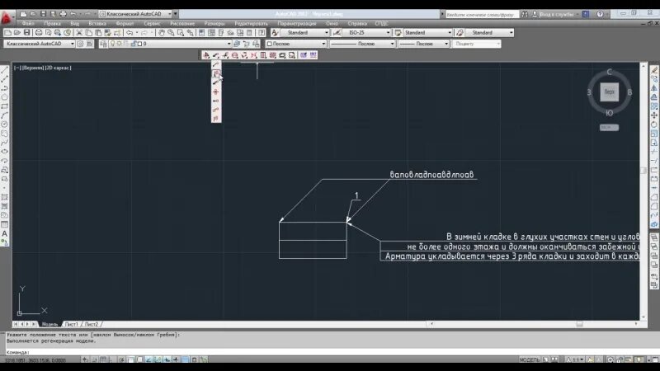Select the Pan hand tool
Viewport: 660px width, 371px height.
pos(161,32)
